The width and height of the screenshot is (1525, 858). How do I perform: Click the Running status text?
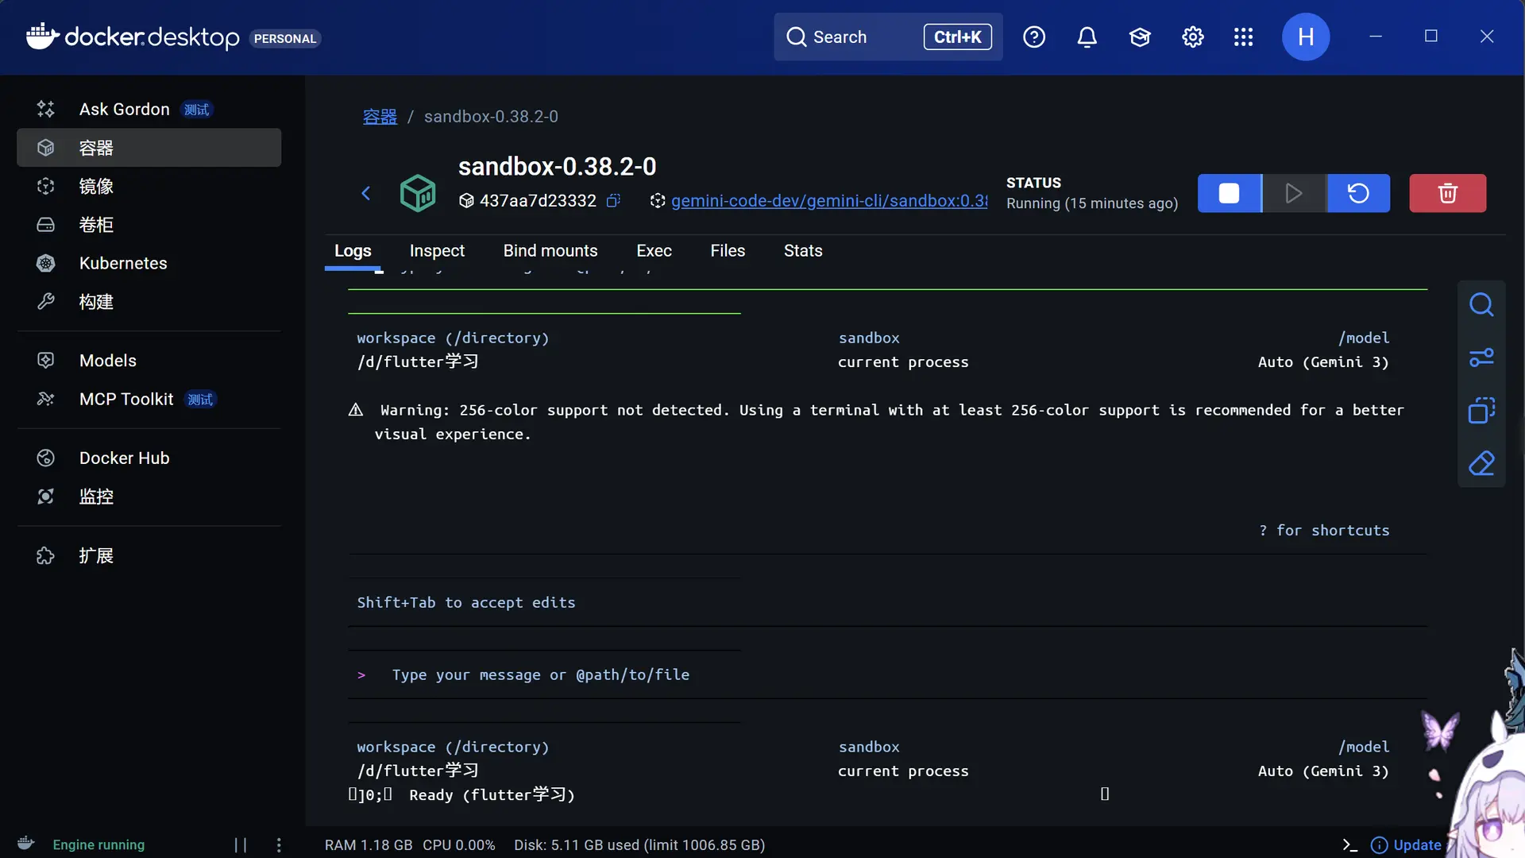[x=1092, y=203]
